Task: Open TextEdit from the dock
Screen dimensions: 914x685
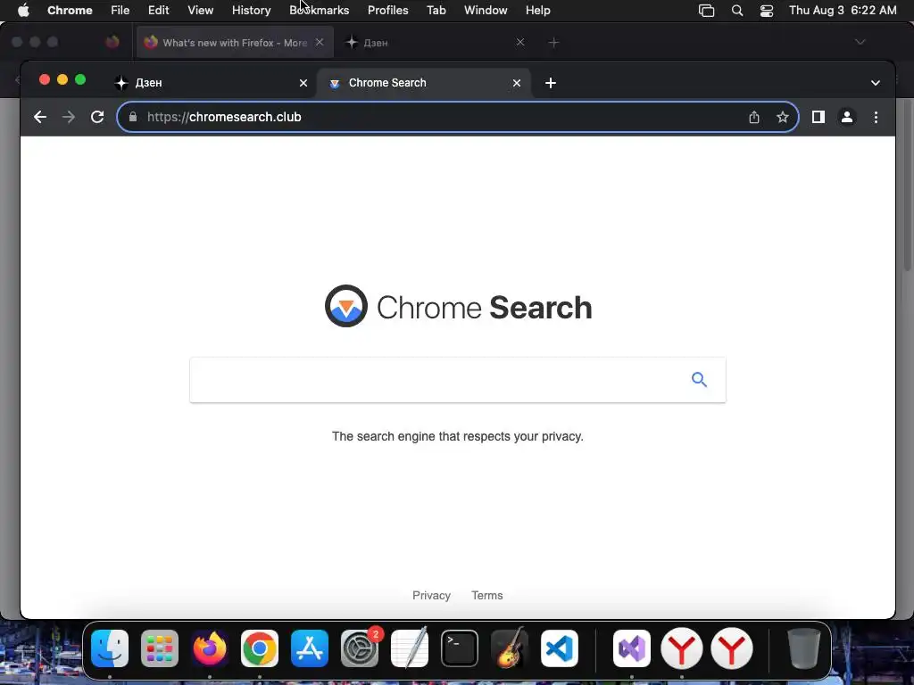Action: coord(410,648)
